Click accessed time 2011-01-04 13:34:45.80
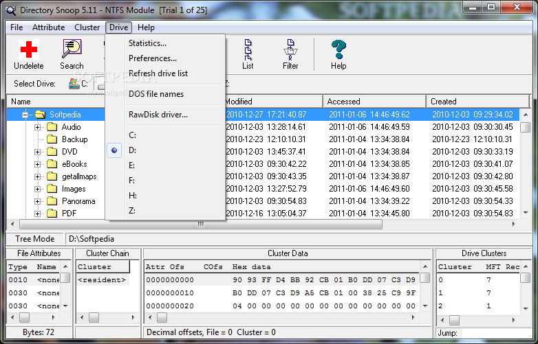 coord(369,214)
